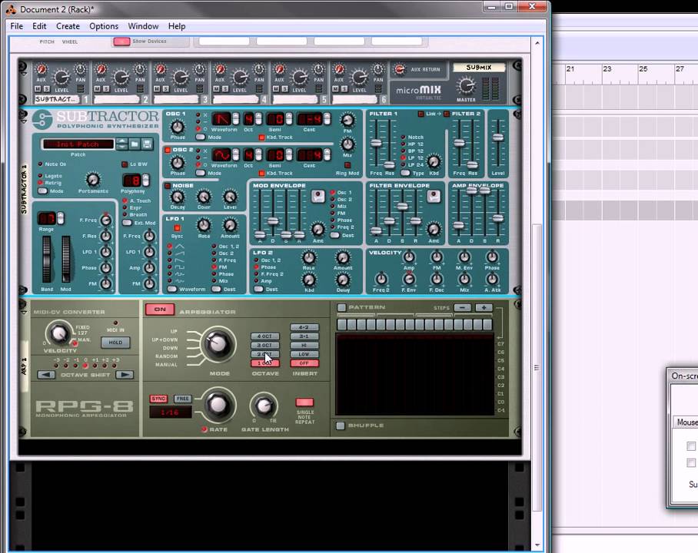Image resolution: width=698 pixels, height=553 pixels.
Task: Open the Options menu
Action: tap(104, 26)
